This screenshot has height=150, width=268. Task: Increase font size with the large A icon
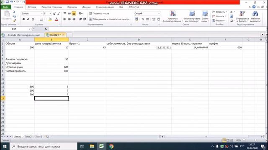[54, 13]
